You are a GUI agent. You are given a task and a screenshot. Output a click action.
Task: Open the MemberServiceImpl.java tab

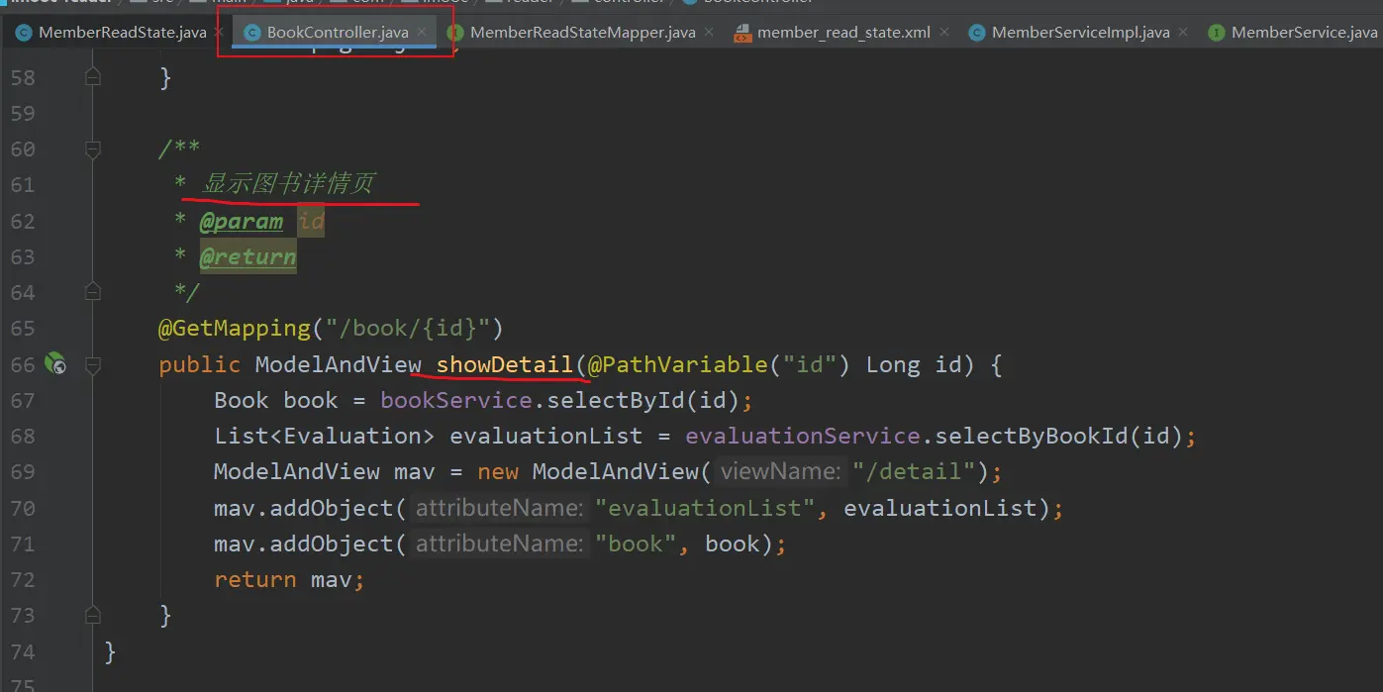1080,33
